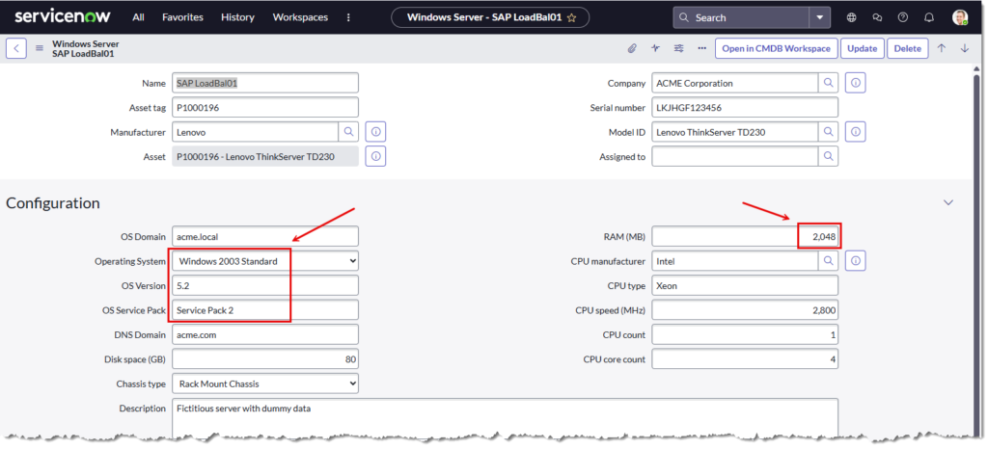Click the Manufacturer lookup magnifier icon
Viewport: 988px width, 449px height.
348,132
